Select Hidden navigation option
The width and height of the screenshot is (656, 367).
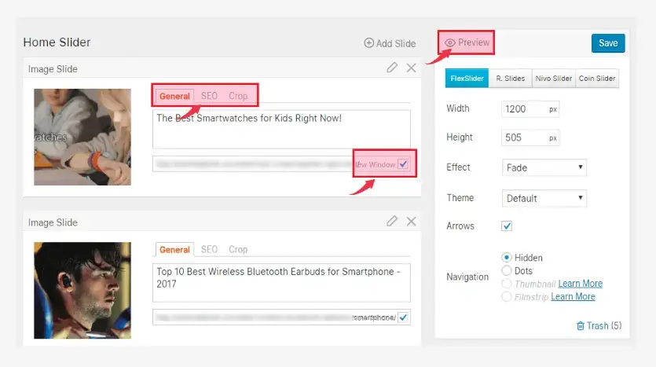(506, 257)
